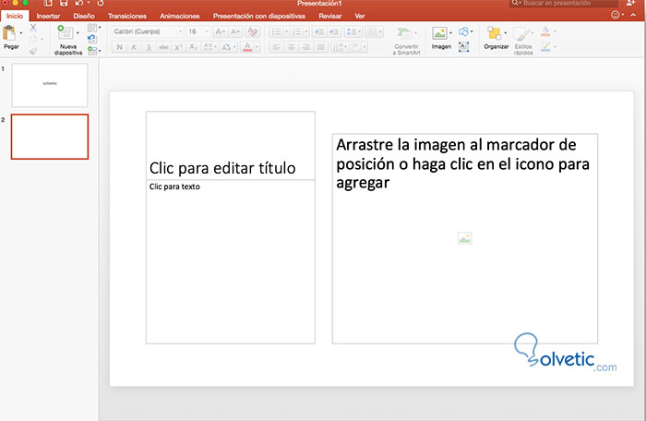The image size is (646, 421).
Task: Click the Save icon in title bar
Action: [x=63, y=5]
